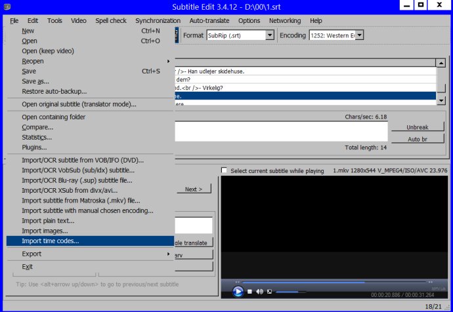Toggle fullscreen video icon

(269, 292)
